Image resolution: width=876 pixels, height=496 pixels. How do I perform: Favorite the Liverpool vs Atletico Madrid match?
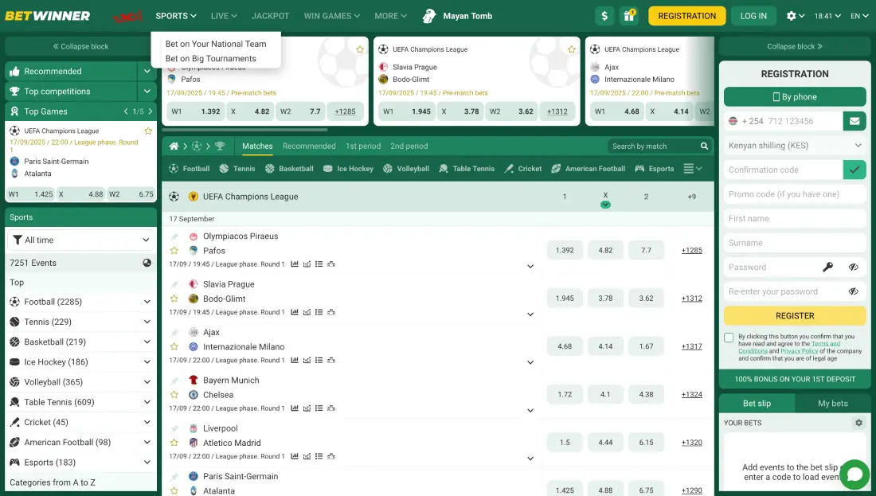tap(174, 443)
